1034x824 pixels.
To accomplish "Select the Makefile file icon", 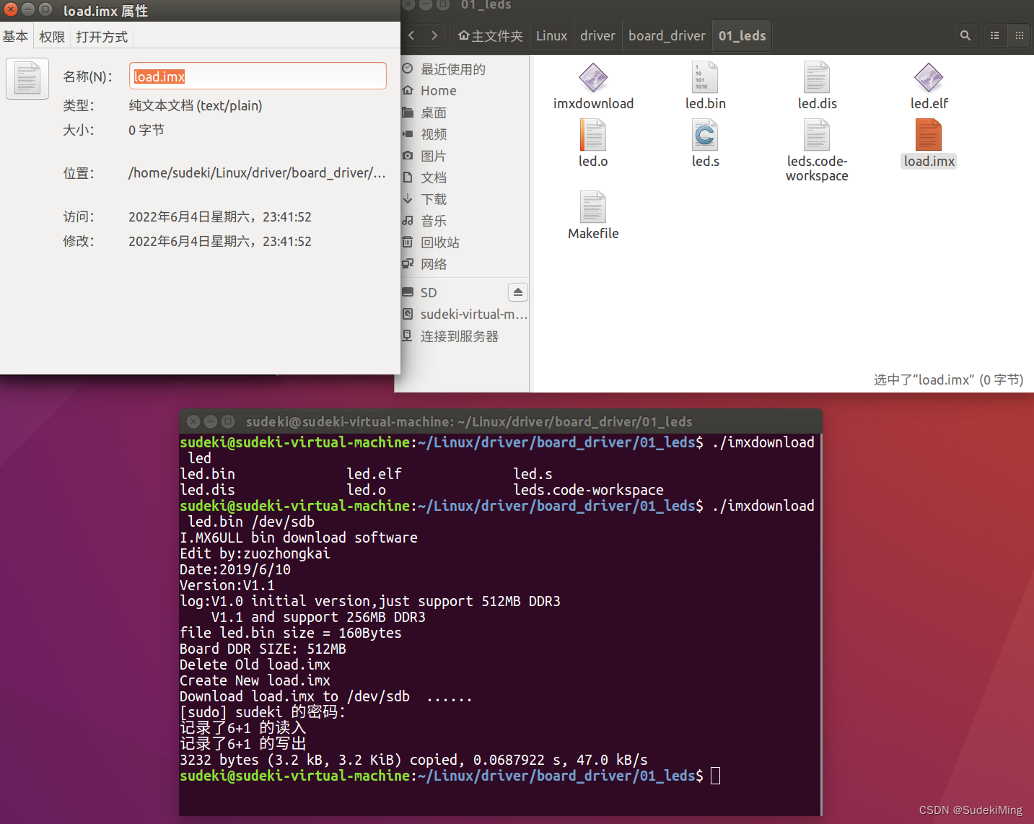I will (593, 208).
